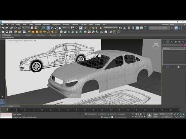Toggle Select and Manipulate icon
The width and height of the screenshot is (186, 139).
click(x=77, y=28)
